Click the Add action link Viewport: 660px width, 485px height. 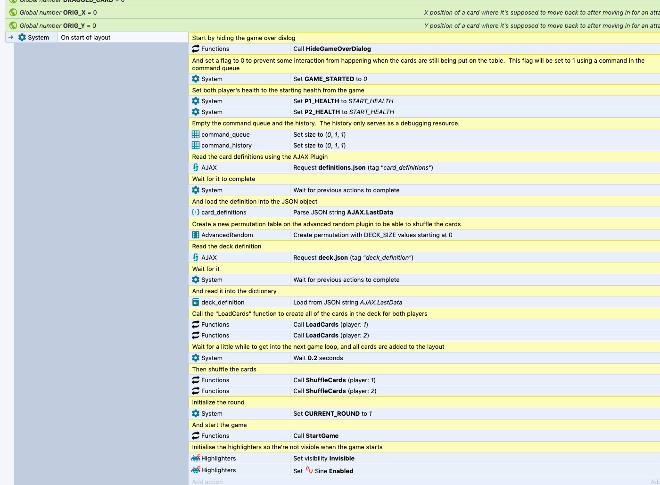click(x=207, y=481)
